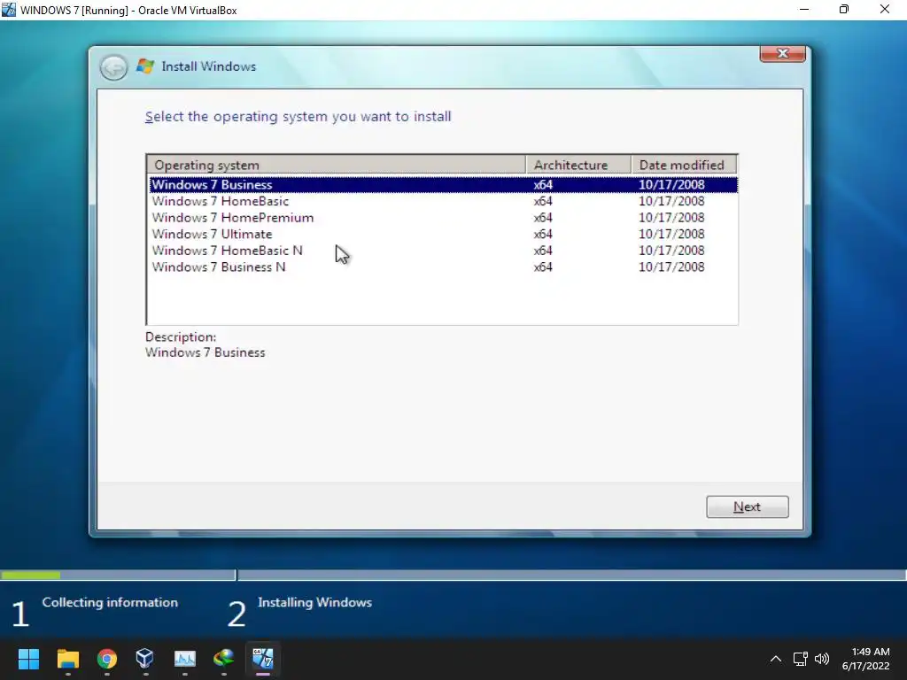
Task: Sort by Operating system column header
Action: pos(337,165)
